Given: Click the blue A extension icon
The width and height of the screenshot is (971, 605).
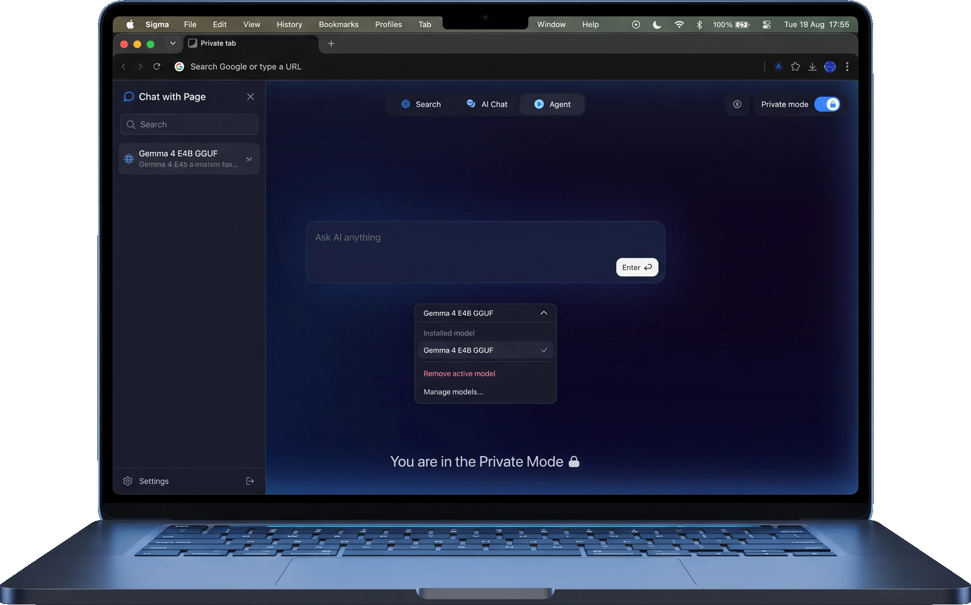Looking at the screenshot, I should tap(778, 66).
